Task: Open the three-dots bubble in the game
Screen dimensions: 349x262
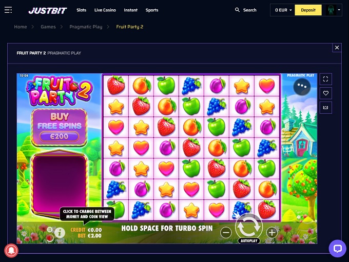Action: click(302, 87)
